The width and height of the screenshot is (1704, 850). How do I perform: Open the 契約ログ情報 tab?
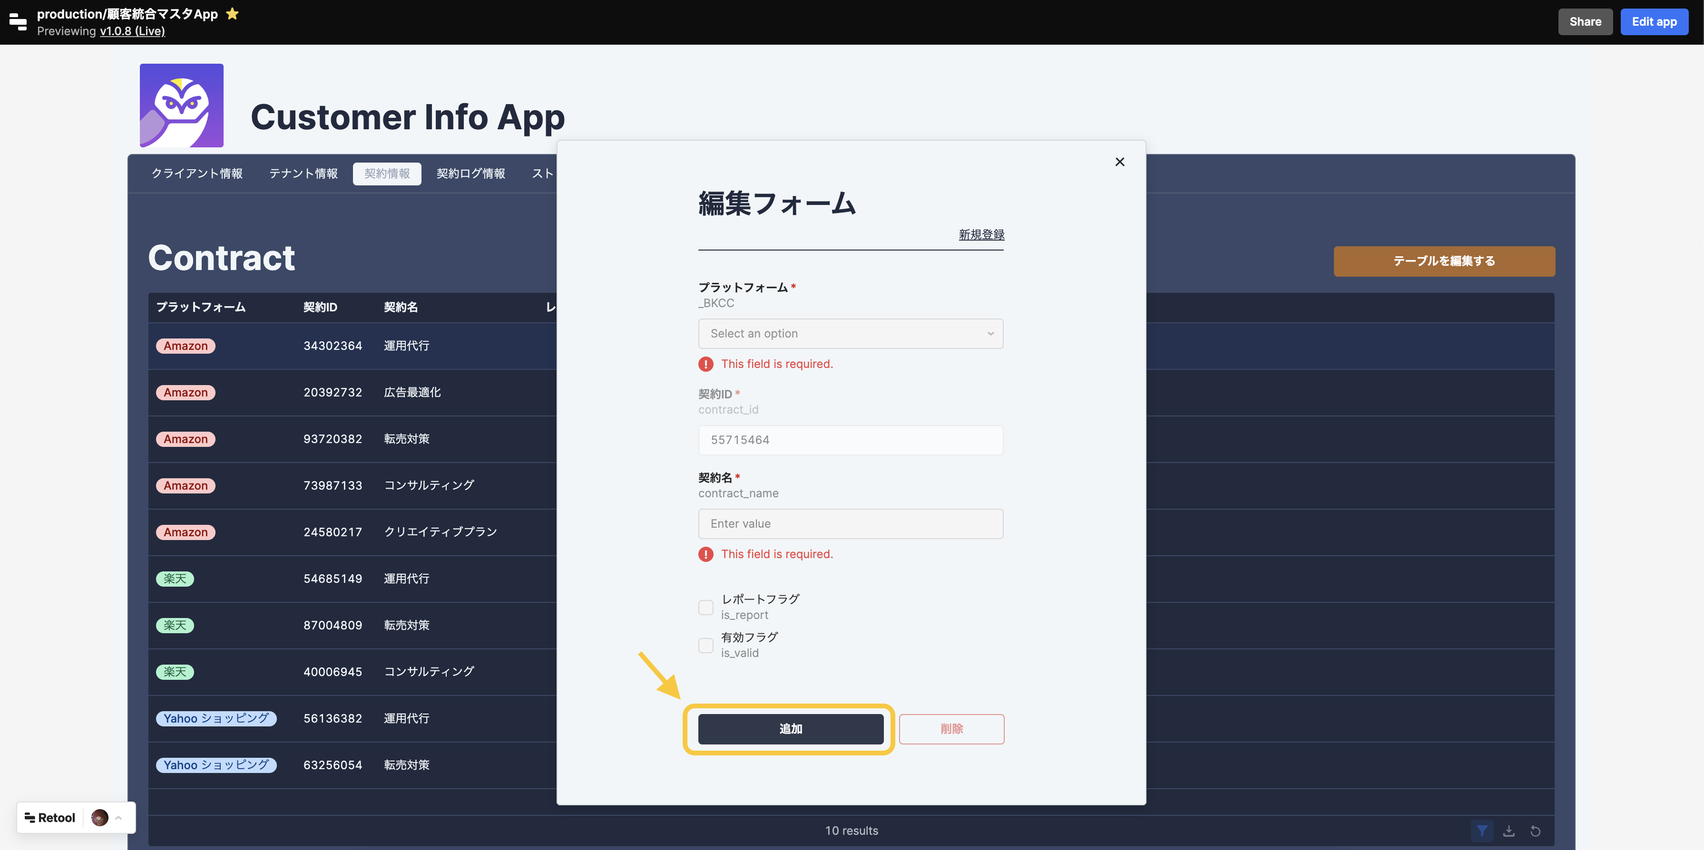coord(471,173)
